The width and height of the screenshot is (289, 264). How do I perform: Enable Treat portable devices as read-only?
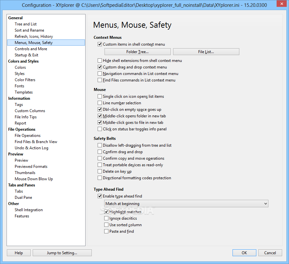(x=100, y=165)
